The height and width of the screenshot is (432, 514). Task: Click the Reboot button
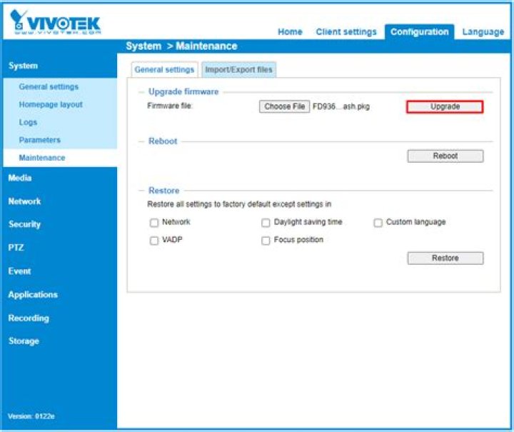tap(445, 156)
